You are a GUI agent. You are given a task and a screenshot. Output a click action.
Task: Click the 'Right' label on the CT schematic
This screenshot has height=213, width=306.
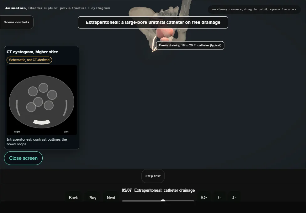click(17, 132)
